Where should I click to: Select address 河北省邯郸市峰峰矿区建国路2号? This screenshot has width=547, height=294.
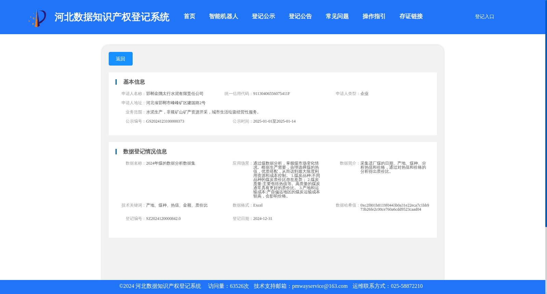click(176, 103)
